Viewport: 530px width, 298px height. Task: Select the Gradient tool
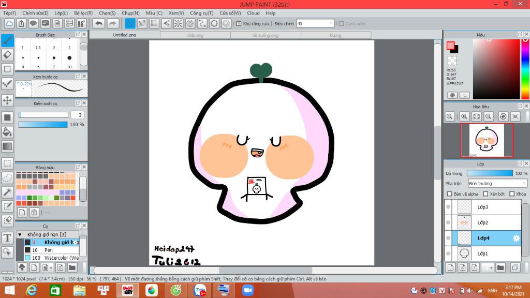tap(7, 146)
